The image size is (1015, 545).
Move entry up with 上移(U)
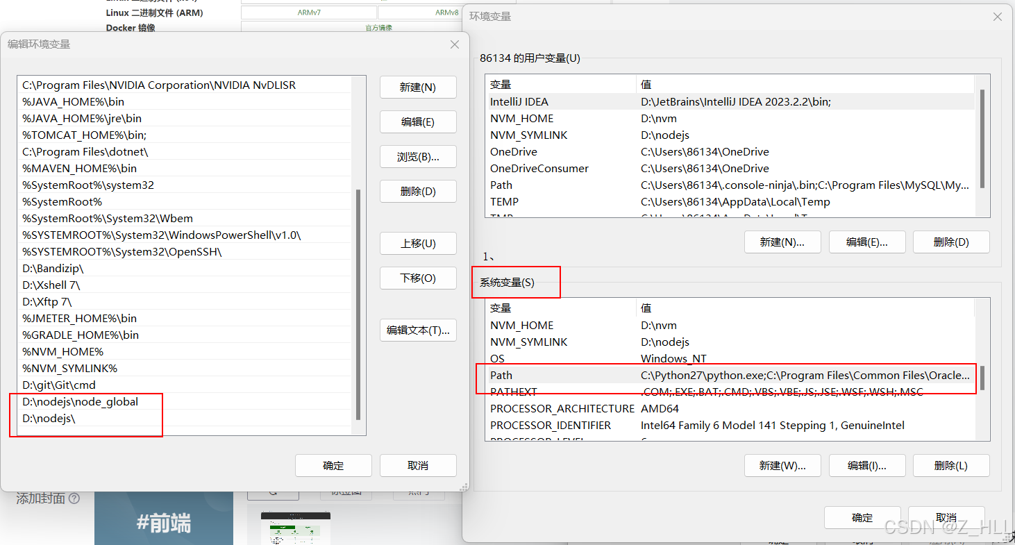point(418,244)
